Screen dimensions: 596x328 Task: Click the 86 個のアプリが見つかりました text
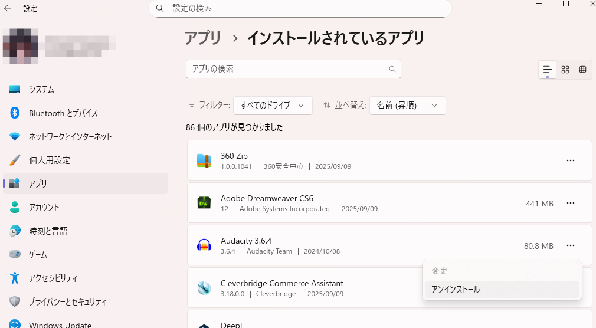[x=234, y=127]
